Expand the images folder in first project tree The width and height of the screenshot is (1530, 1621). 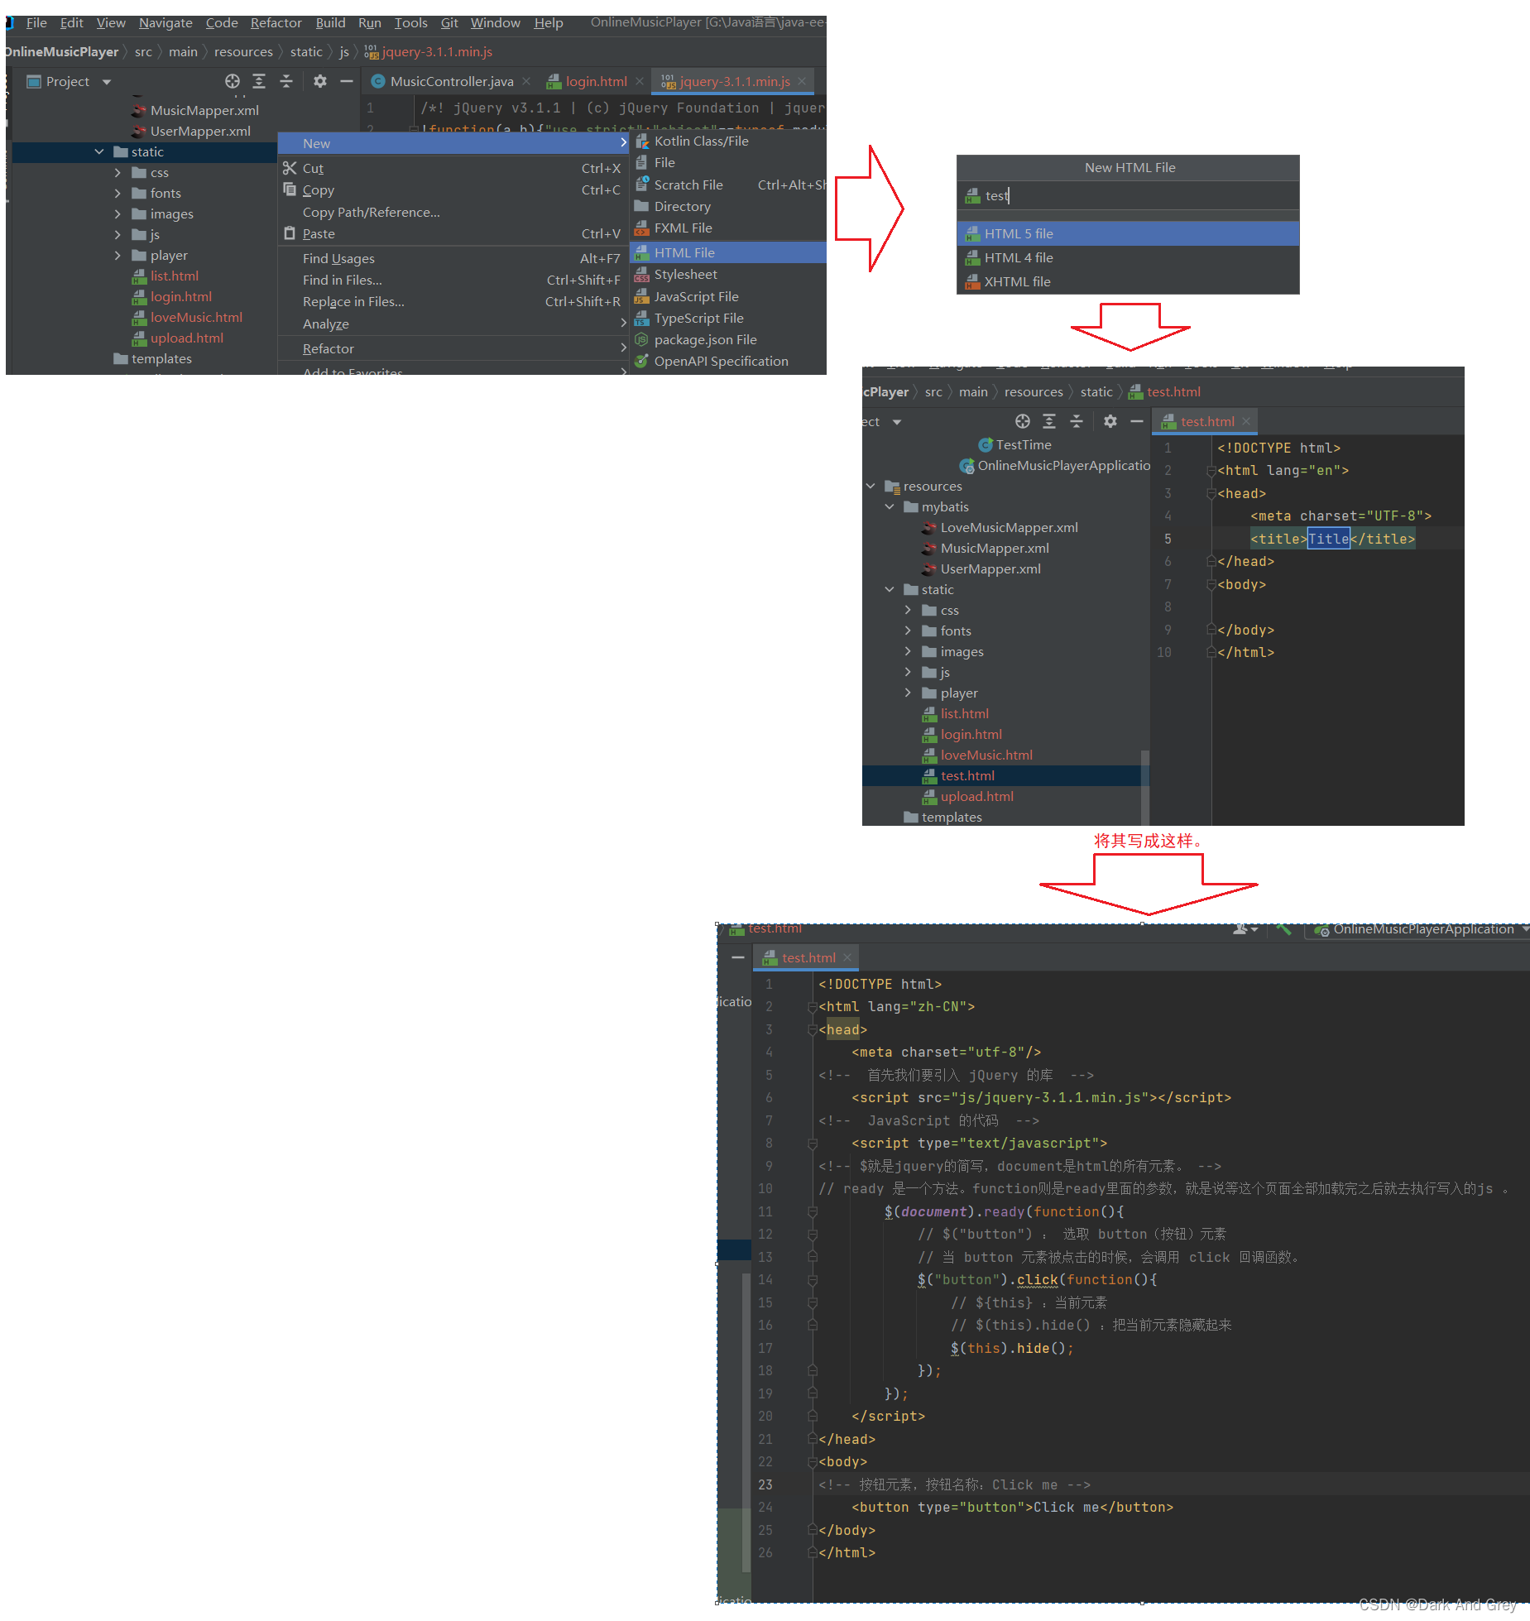118,213
